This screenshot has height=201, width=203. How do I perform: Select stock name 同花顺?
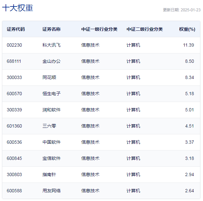pyautogui.click(x=49, y=77)
